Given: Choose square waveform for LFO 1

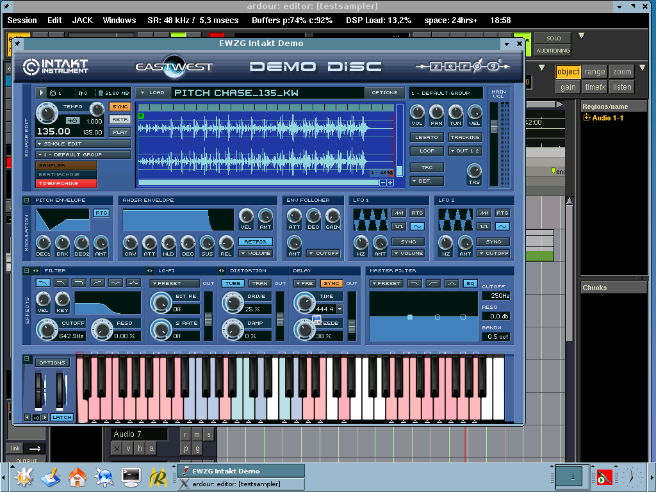Looking at the screenshot, I should point(399,227).
